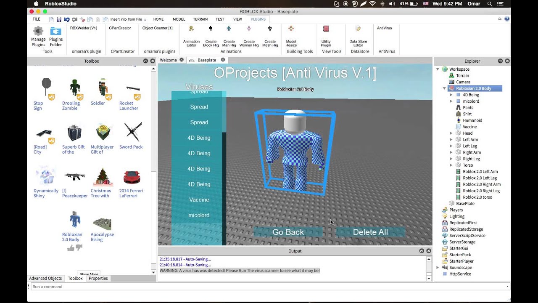Screen dimensions: 538x303
Task: Switch to the MODEL ribbon tab
Action: 179,19
